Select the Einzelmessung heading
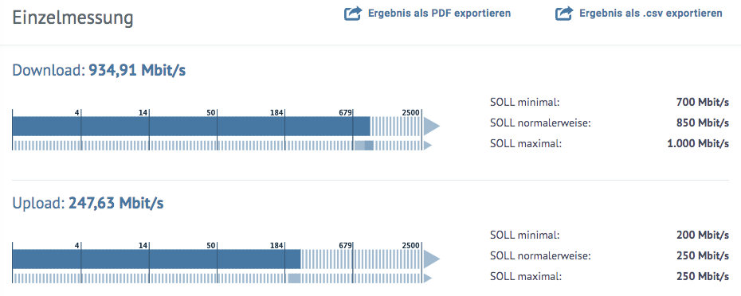 click(x=73, y=18)
